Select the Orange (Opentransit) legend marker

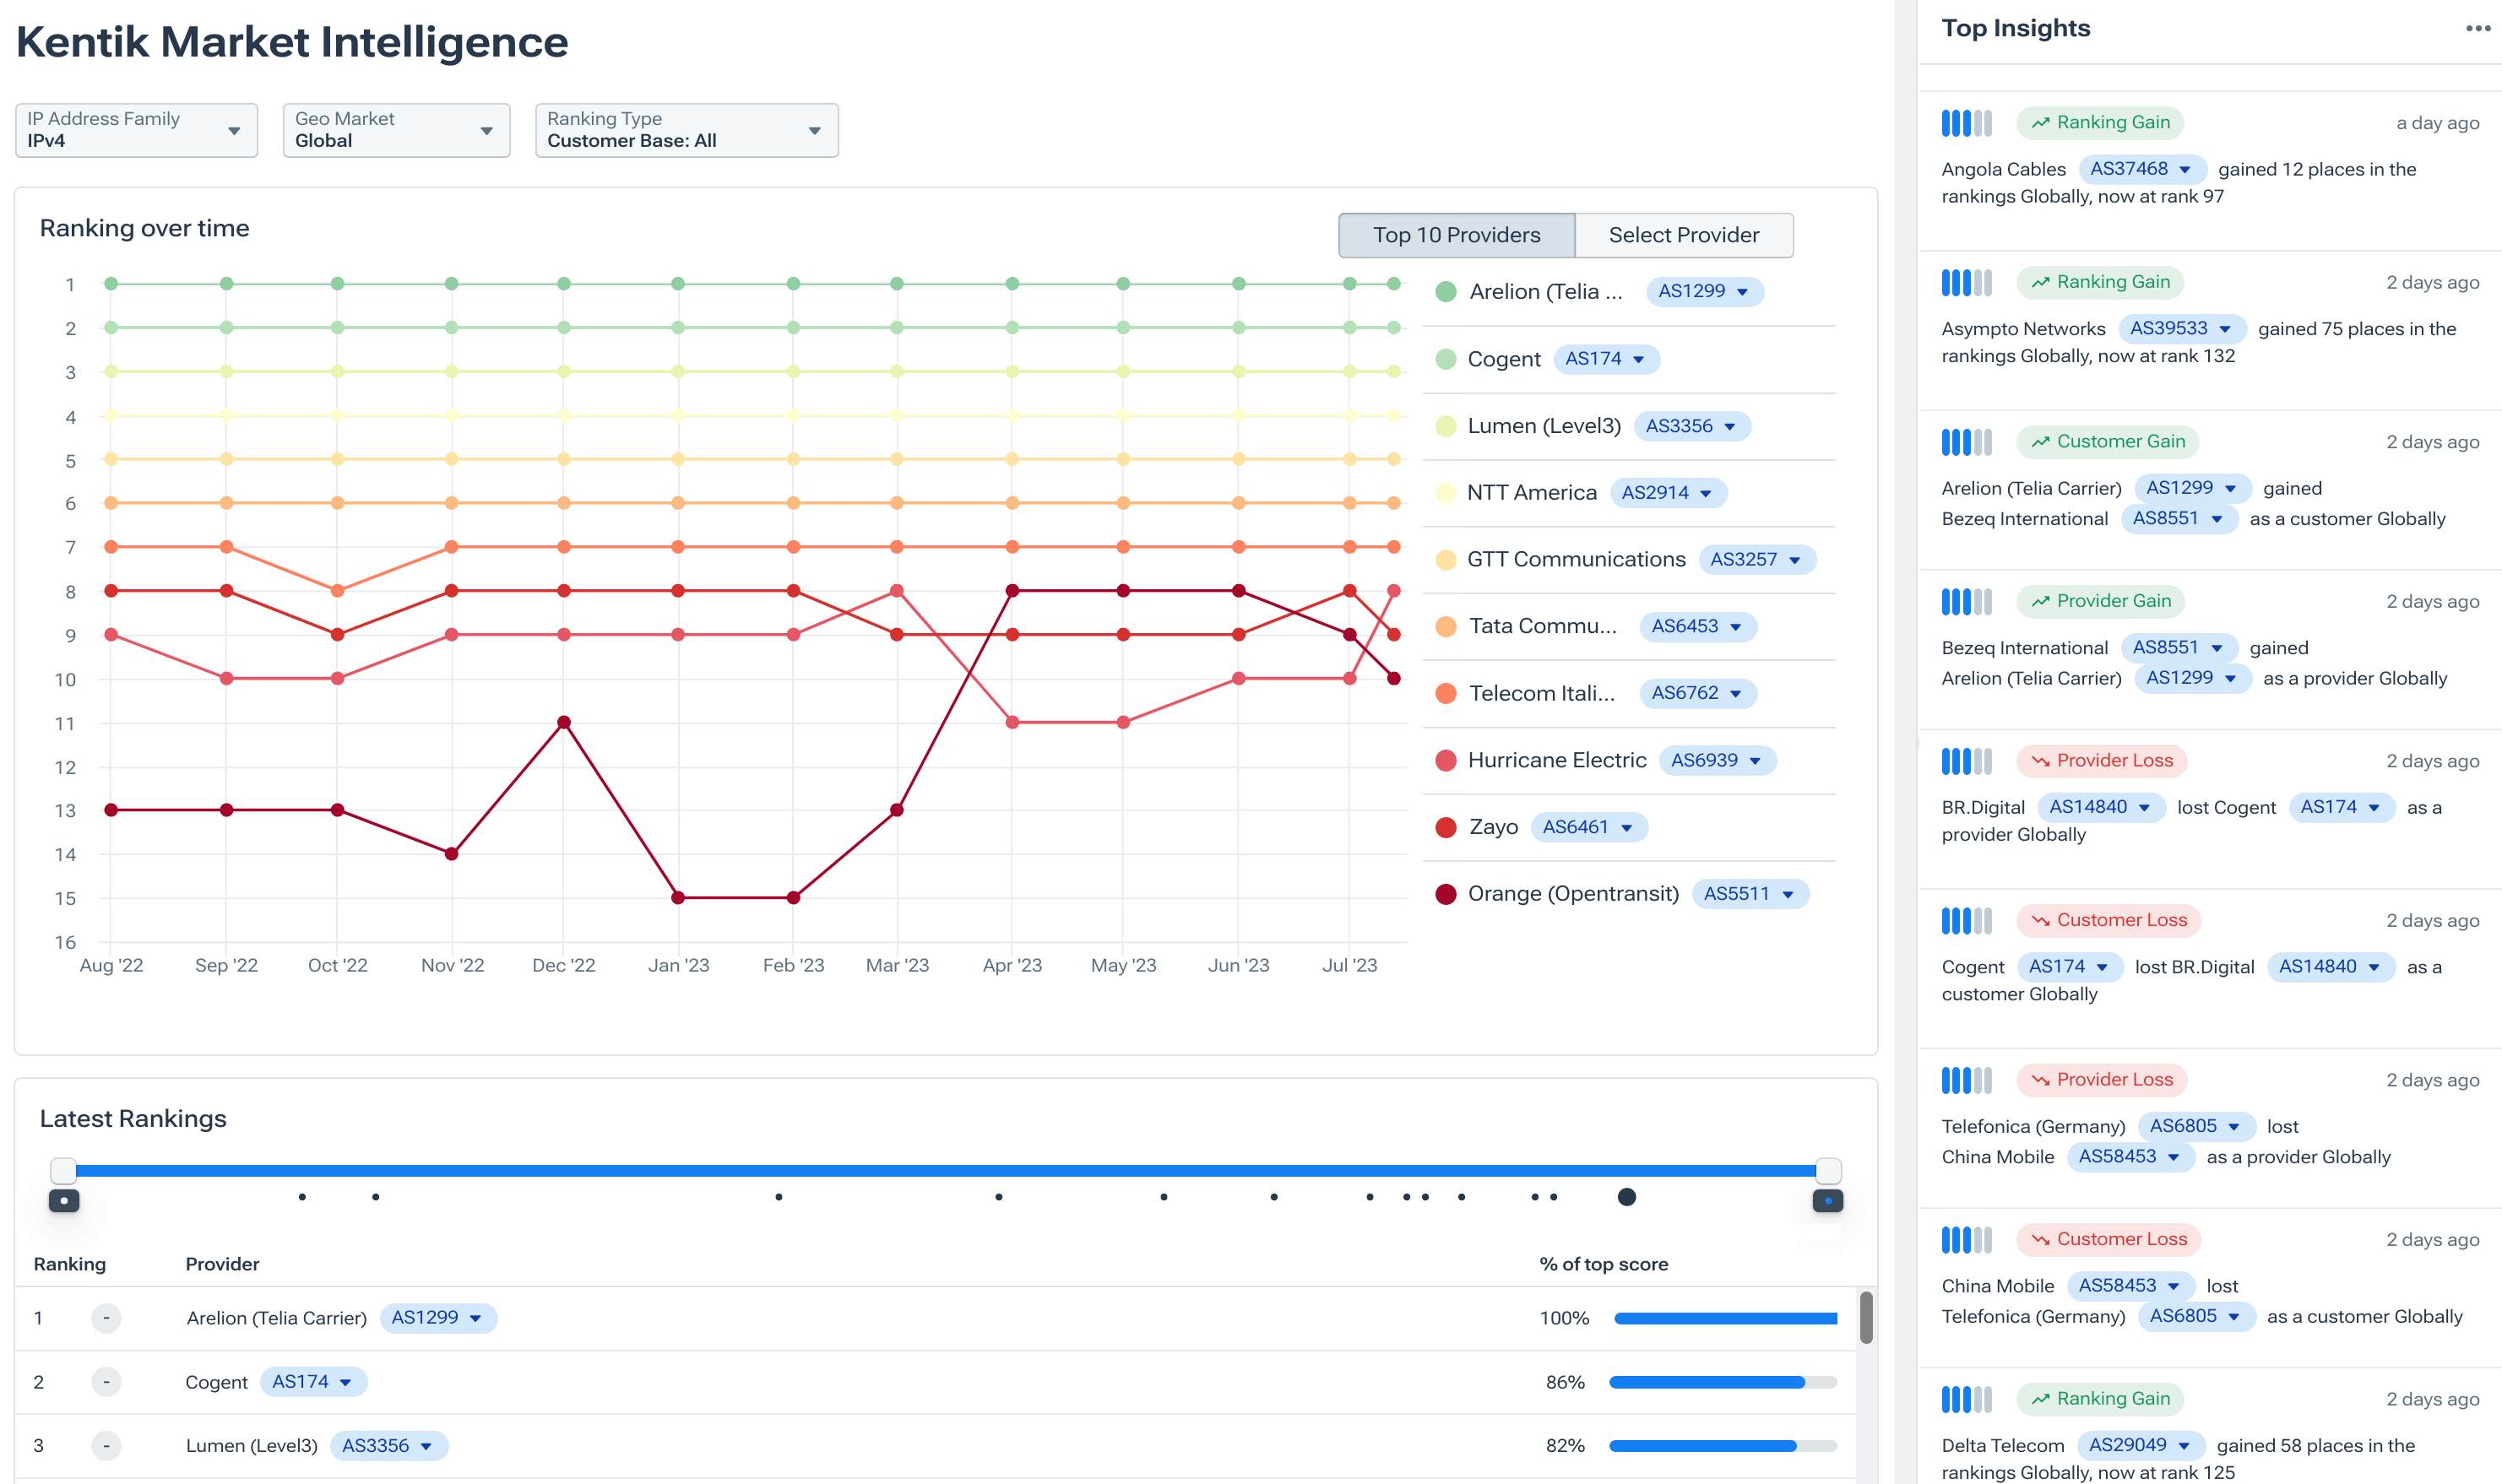click(1444, 893)
